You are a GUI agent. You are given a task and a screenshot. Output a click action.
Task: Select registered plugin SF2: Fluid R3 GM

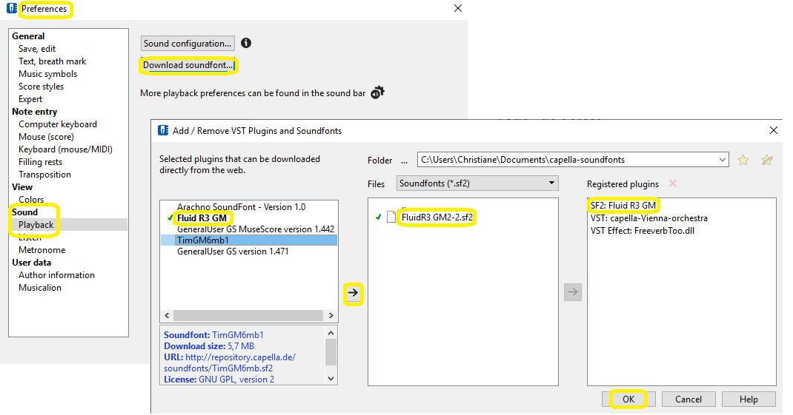623,206
